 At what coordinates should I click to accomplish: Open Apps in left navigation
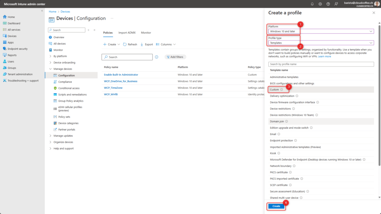coord(10,42)
